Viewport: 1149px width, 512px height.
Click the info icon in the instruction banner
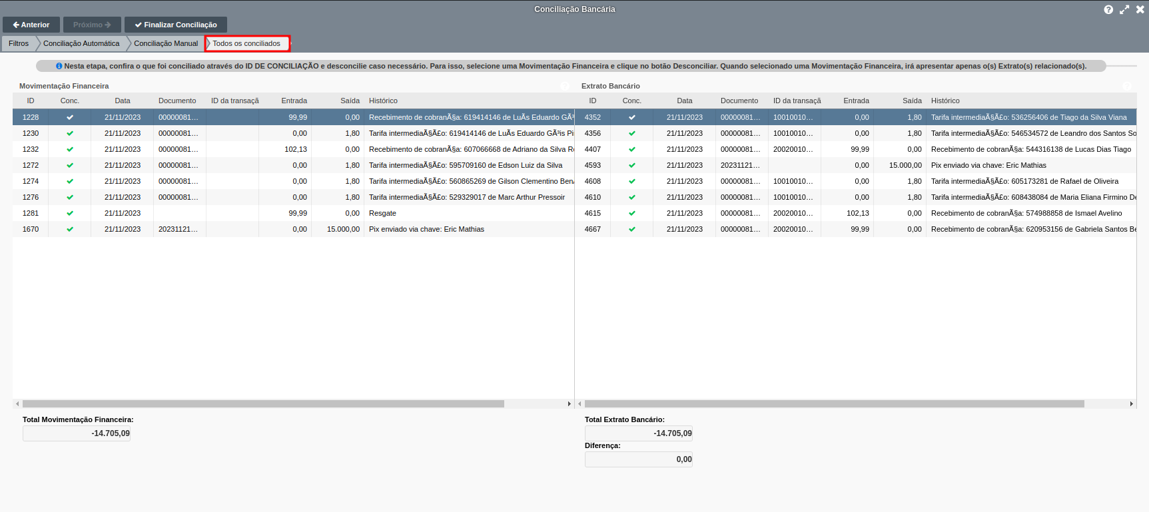59,66
